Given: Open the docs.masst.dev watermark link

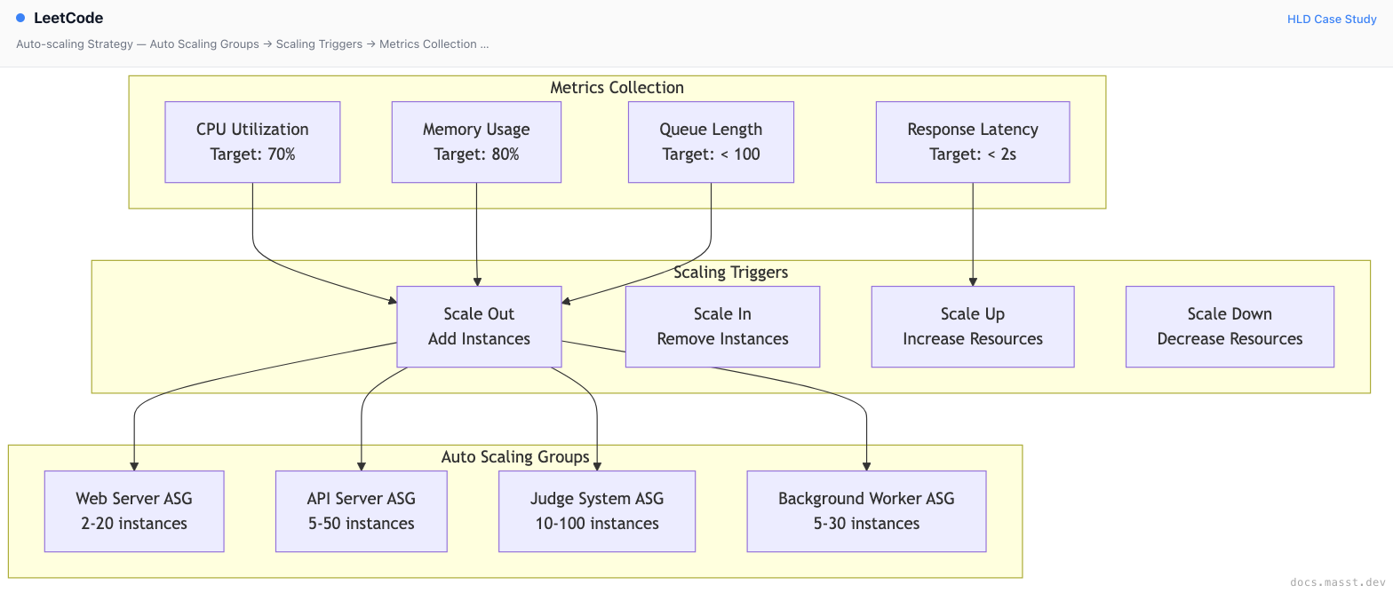Looking at the screenshot, I should coord(1337,578).
